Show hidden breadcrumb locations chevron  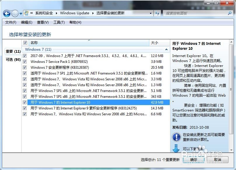click(x=32, y=13)
